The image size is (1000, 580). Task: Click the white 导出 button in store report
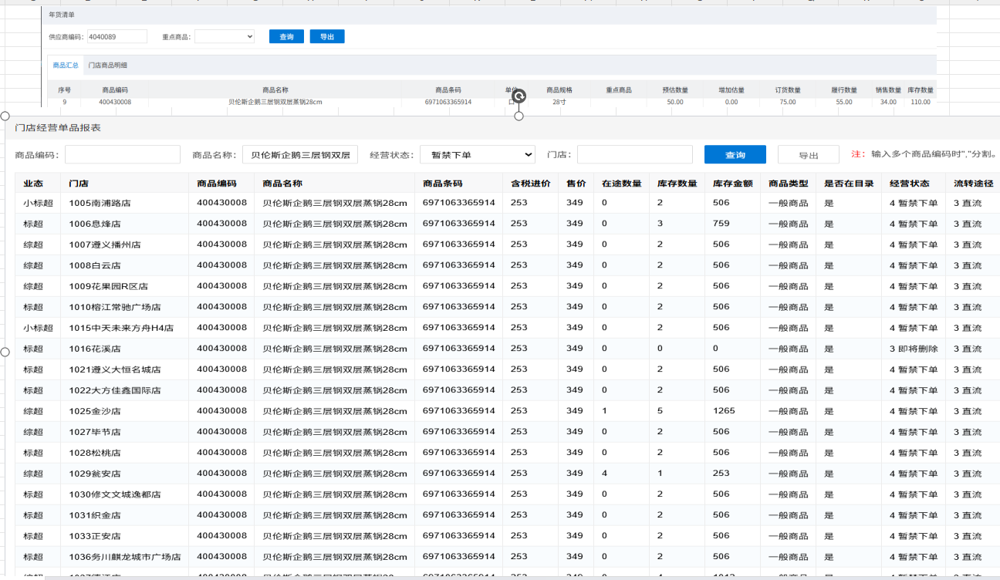808,155
